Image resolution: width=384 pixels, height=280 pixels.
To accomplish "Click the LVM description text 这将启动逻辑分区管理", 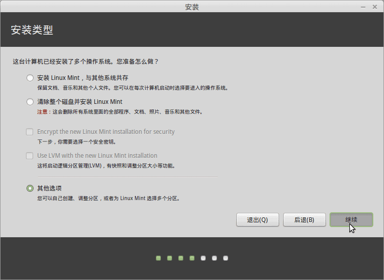I will coord(106,165).
